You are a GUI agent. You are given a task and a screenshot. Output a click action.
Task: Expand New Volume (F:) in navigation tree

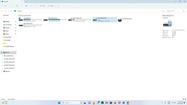tap(2, 65)
